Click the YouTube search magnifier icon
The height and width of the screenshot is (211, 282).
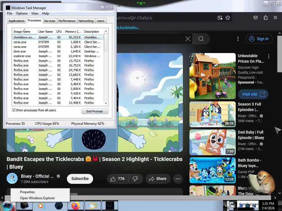[201, 39]
